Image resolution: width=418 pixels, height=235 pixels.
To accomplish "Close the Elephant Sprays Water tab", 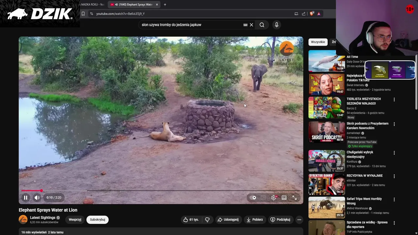I will pyautogui.click(x=157, y=5).
